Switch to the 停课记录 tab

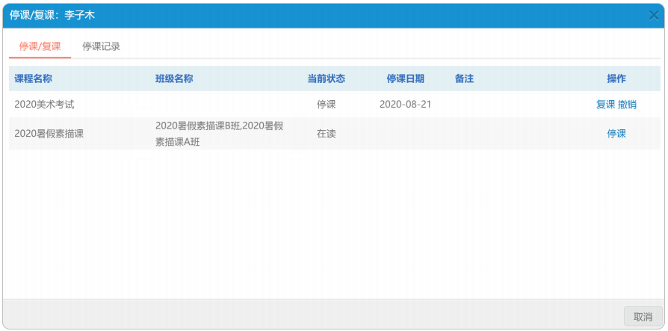point(101,46)
